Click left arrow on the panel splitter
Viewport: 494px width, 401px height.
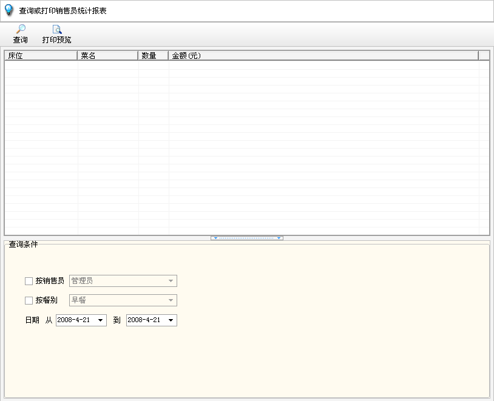(215, 238)
